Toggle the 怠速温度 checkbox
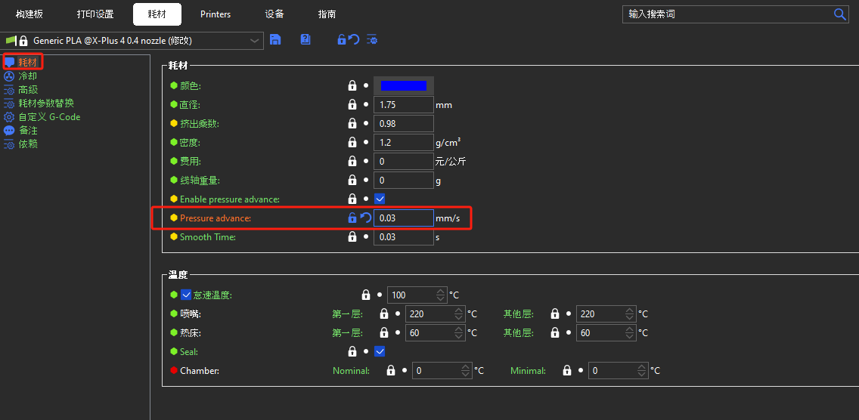Viewport: 859px width, 420px height. [186, 295]
